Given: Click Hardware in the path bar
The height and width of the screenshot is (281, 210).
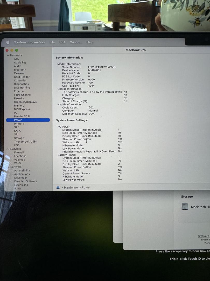Looking at the screenshot, I should 71,187.
